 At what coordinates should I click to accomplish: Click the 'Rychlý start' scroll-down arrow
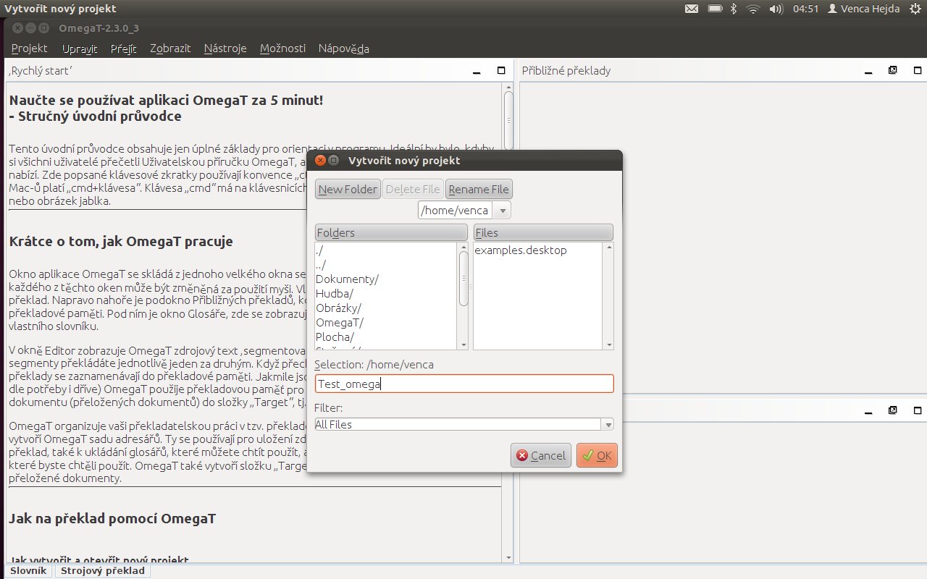pos(508,557)
